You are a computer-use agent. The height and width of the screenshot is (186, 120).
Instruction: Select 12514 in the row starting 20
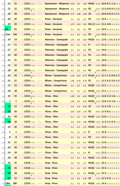(x=27, y=75)
